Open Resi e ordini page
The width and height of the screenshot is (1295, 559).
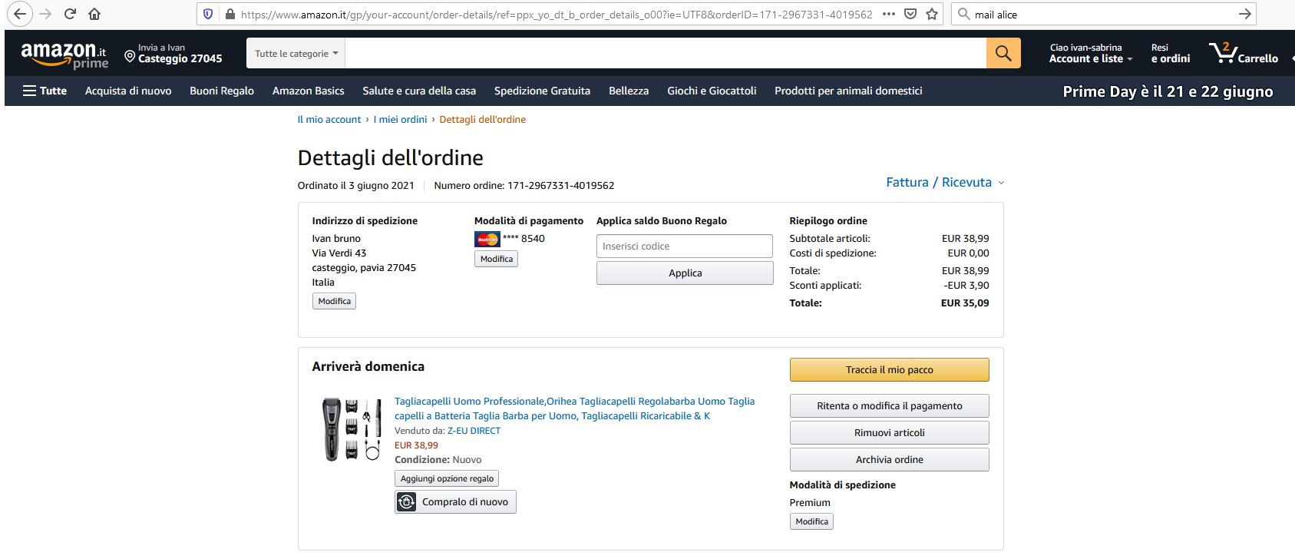[x=1171, y=53]
